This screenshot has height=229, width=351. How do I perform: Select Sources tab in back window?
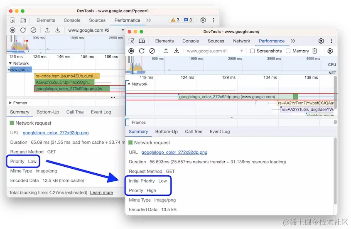tap(97, 20)
